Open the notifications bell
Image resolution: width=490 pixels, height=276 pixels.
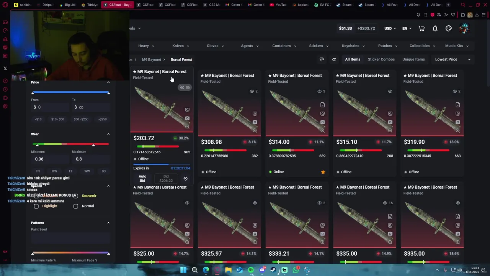click(435, 28)
